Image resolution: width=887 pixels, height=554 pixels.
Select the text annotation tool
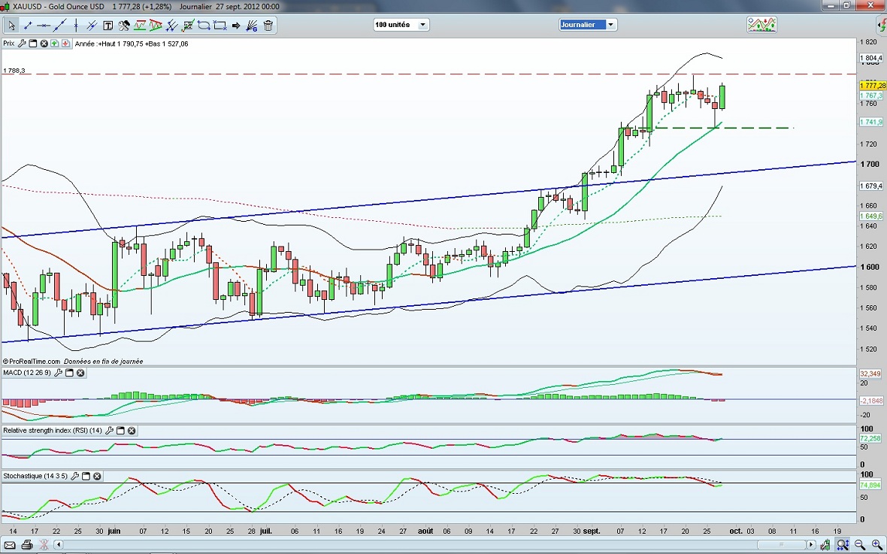pos(107,26)
